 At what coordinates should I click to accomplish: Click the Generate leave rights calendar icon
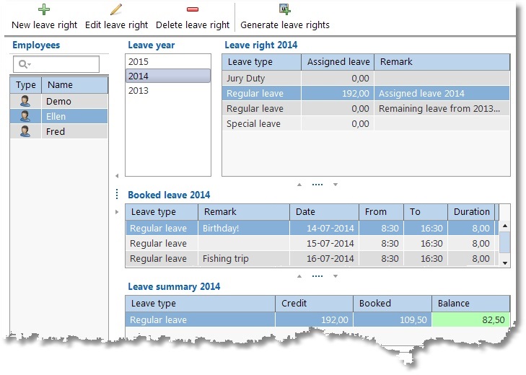click(x=285, y=9)
